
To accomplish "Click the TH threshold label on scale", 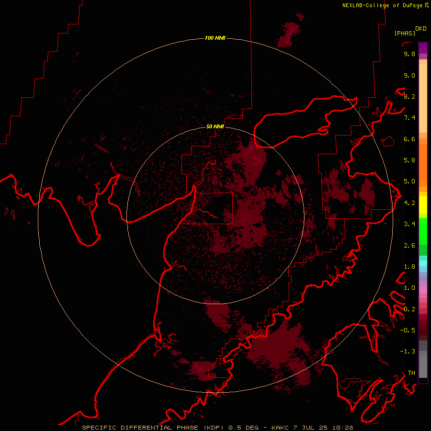I will [x=411, y=373].
